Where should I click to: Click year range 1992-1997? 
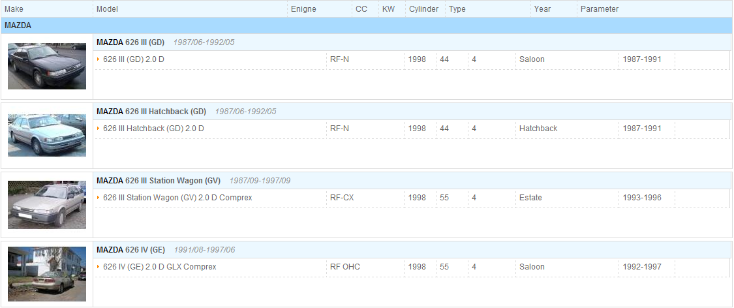point(642,267)
